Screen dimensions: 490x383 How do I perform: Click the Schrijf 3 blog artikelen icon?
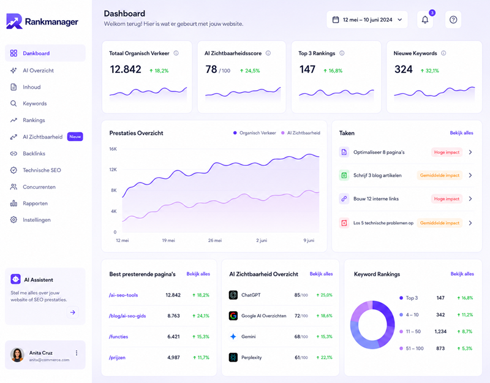tap(344, 175)
